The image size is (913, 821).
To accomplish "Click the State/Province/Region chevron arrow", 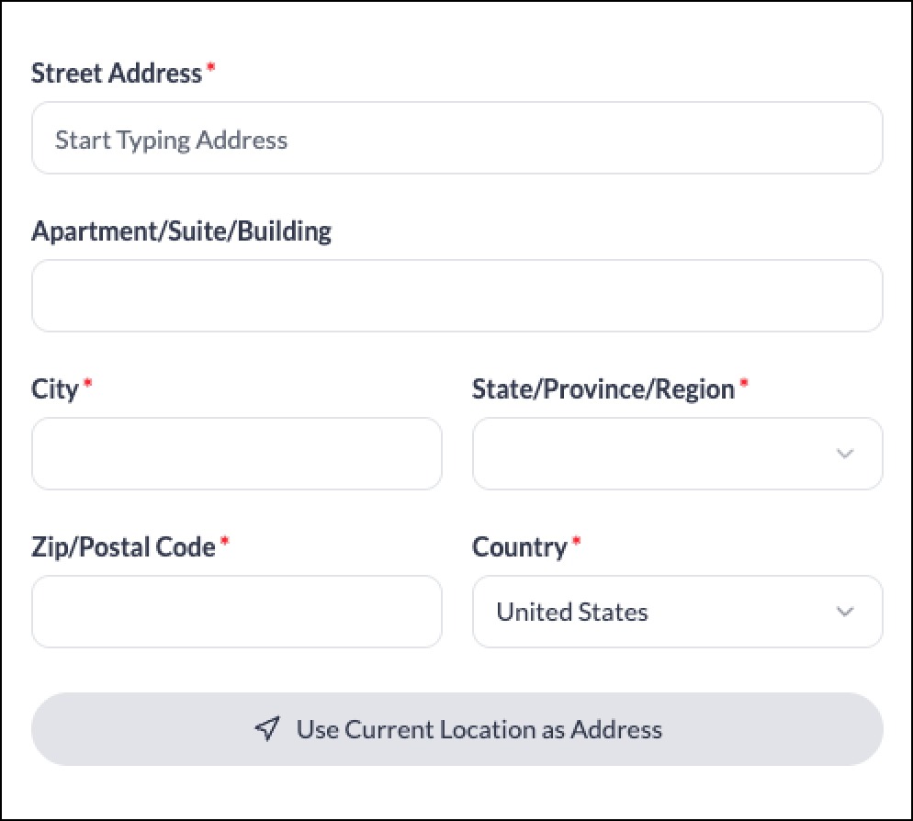I will (x=845, y=454).
